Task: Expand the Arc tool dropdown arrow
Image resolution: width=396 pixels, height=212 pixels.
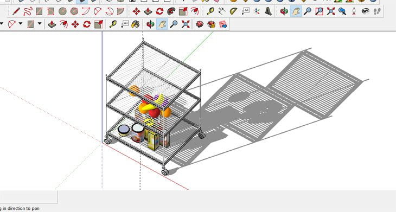Action: pos(21,24)
